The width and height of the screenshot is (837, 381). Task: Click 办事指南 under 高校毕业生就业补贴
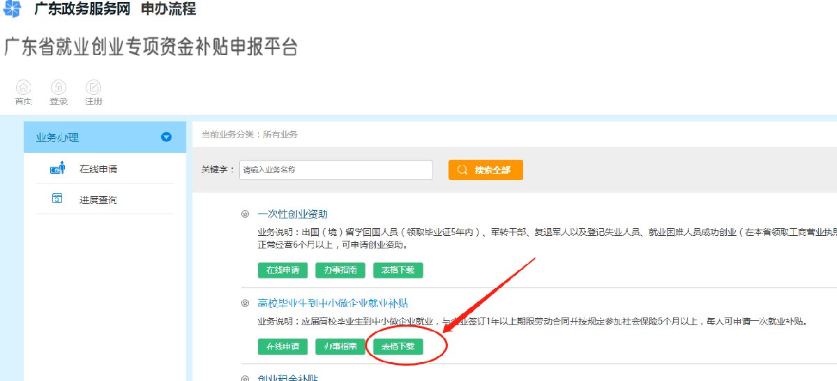coord(340,347)
